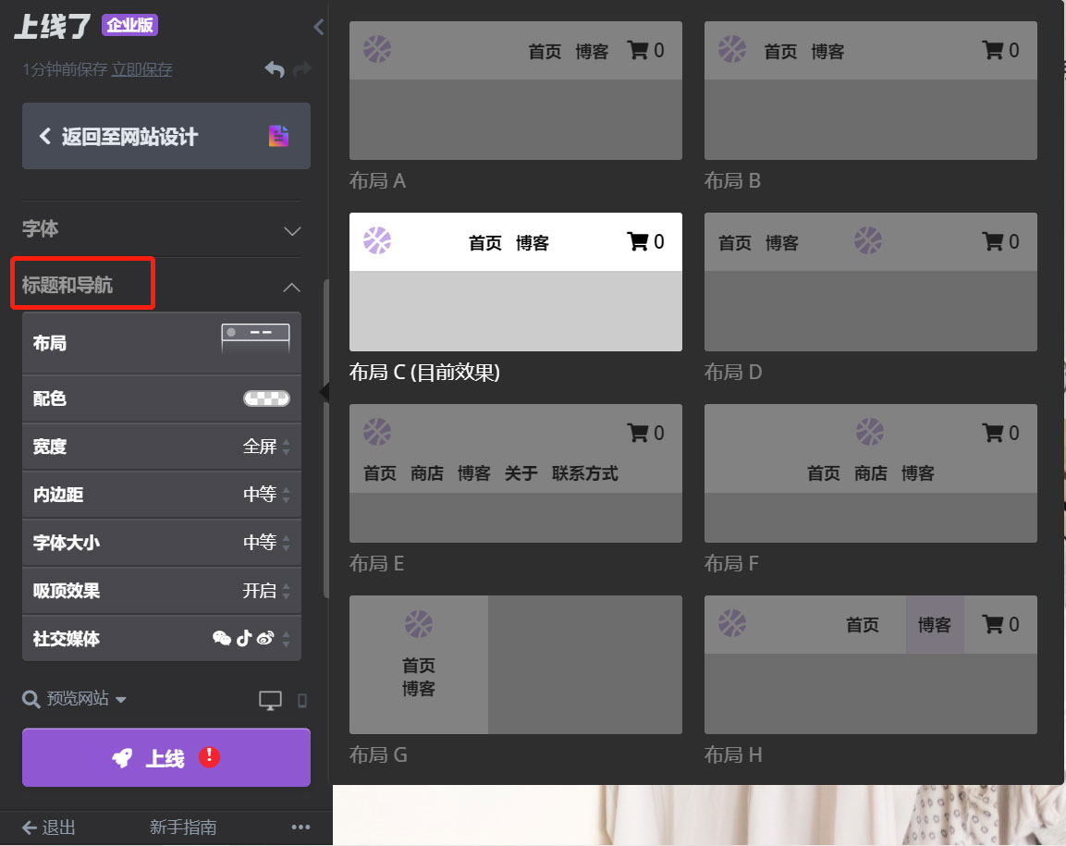Open the 新手指南 guide
Viewport: 1066px width, 846px height.
pos(183,828)
